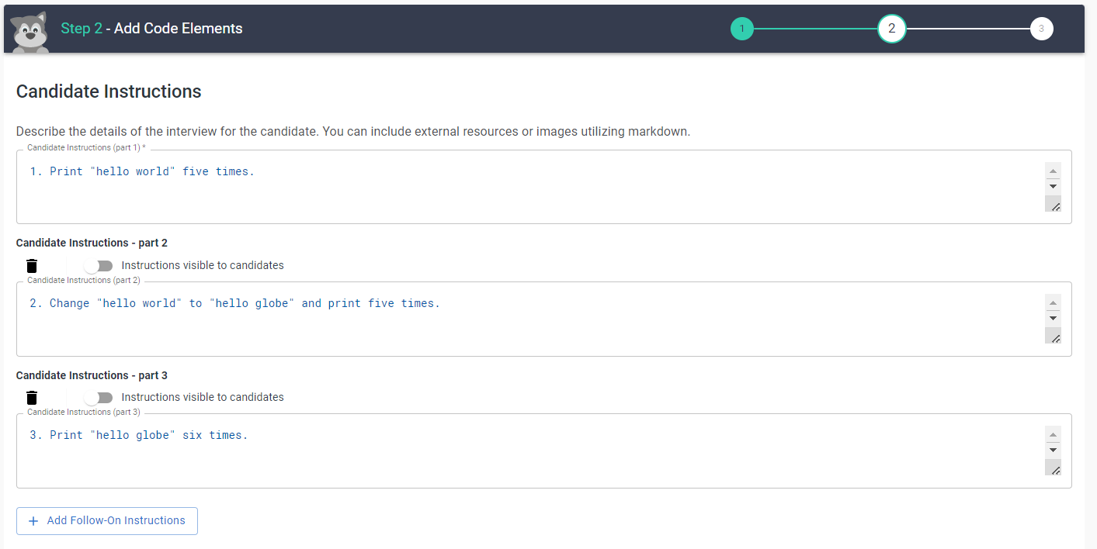Toggle part 3 instructions visible to candidates

click(x=99, y=398)
